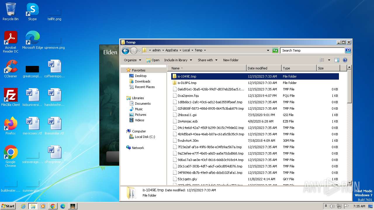The image size is (374, 210).
Task: Select Network in navigation pane
Action: [138, 148]
